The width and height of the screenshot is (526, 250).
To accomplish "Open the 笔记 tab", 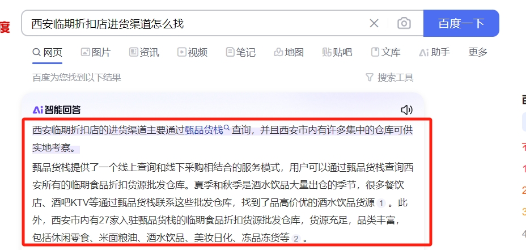I will click(240, 52).
